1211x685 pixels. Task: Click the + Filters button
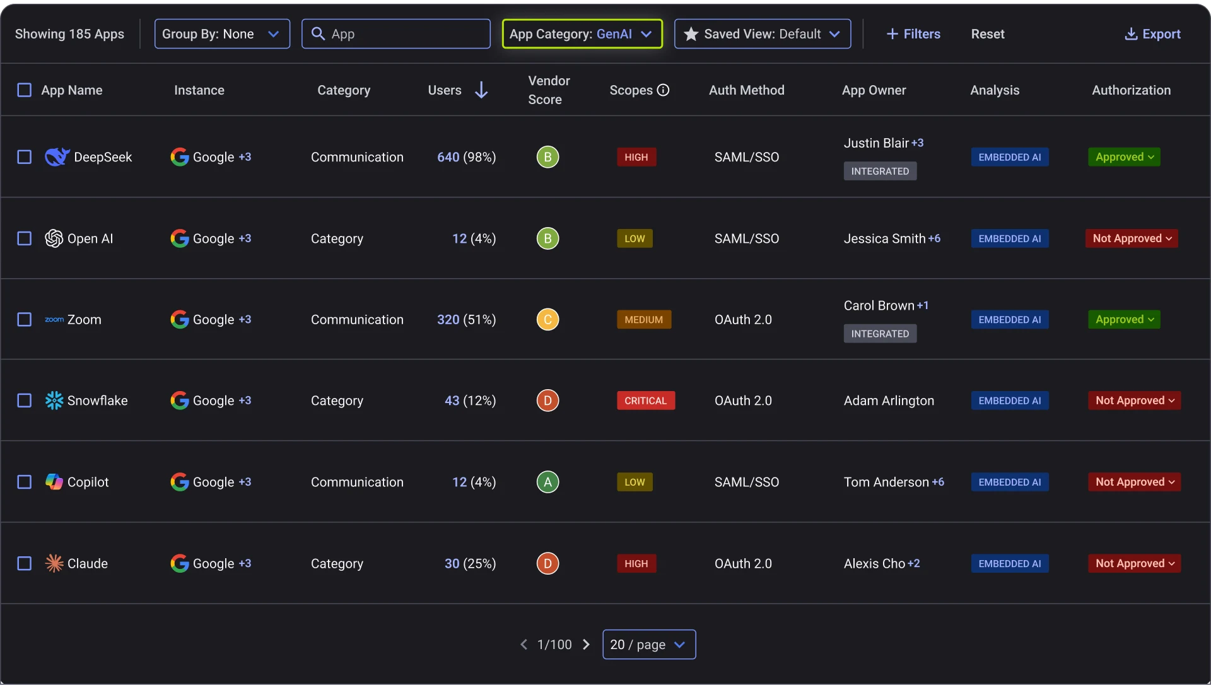tap(913, 34)
